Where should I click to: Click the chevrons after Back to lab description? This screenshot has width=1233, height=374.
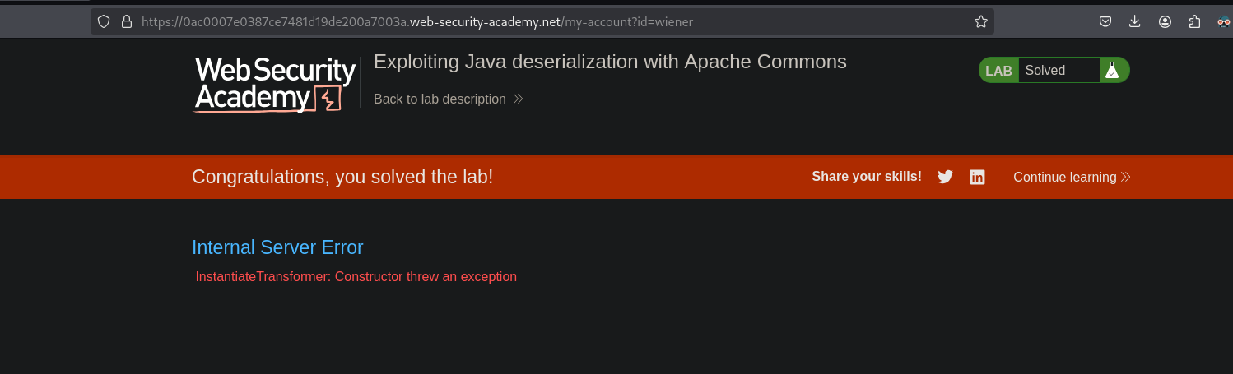point(518,99)
